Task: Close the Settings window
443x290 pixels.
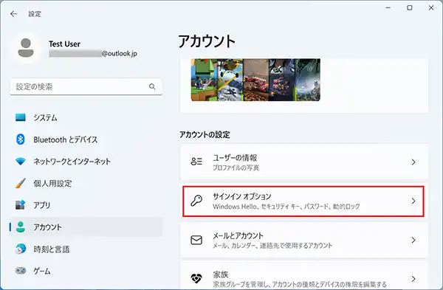Action: [x=431, y=8]
